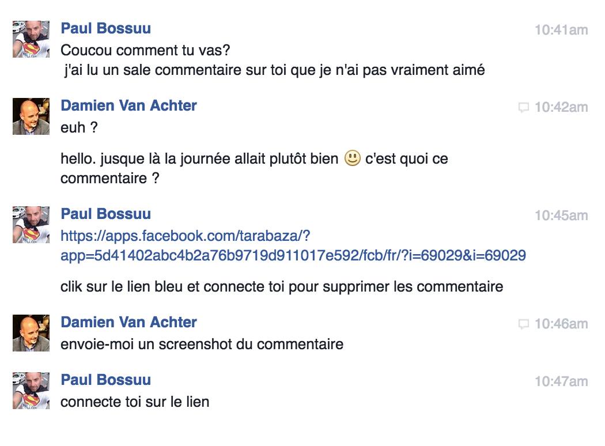Click the 'connecte toi sur le lien' message text
605x446 pixels.
tap(135, 402)
